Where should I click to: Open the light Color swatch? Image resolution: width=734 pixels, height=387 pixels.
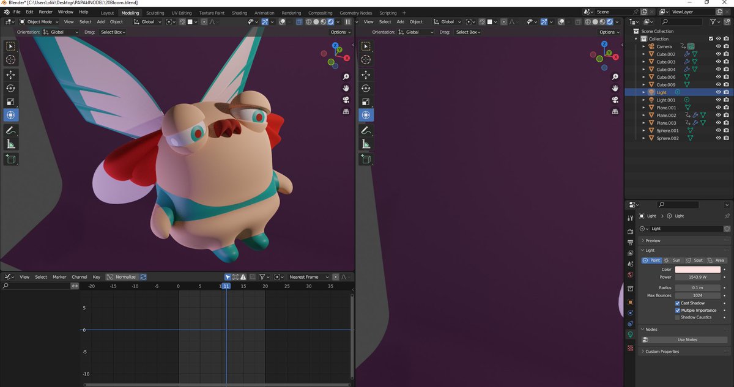click(x=698, y=270)
